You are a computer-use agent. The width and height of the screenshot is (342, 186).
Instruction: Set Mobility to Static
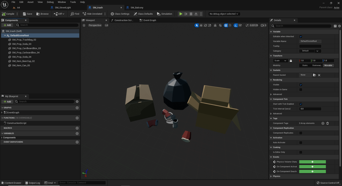point(305,65)
